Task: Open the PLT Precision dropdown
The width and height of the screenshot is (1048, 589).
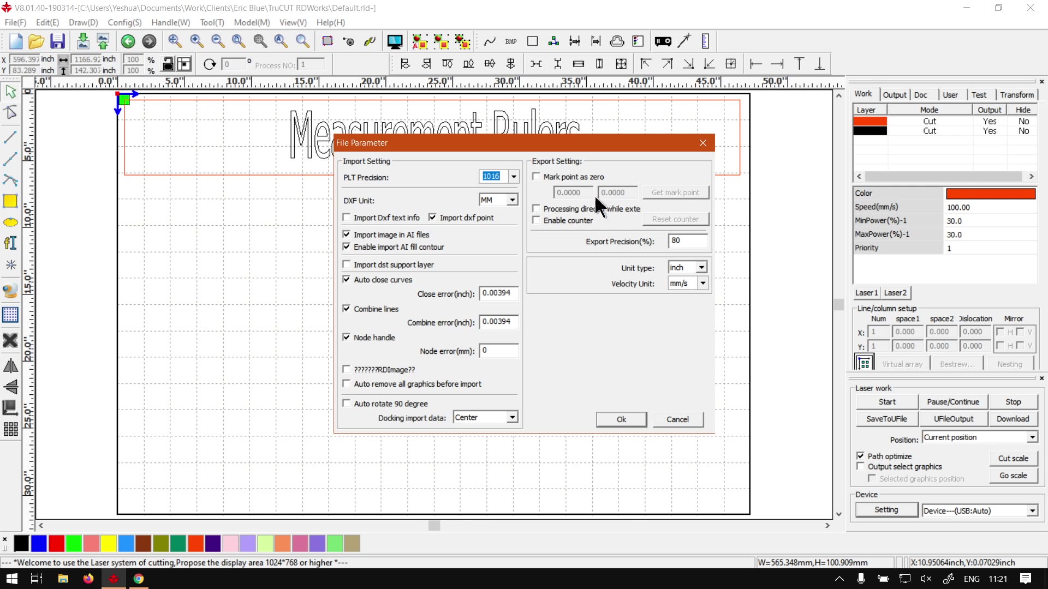Action: pyautogui.click(x=514, y=177)
